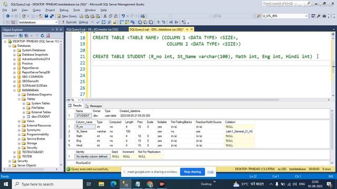Image resolution: width=337 pixels, height=189 pixels.
Task: Cut selection with scissors icon
Action: (105, 16)
